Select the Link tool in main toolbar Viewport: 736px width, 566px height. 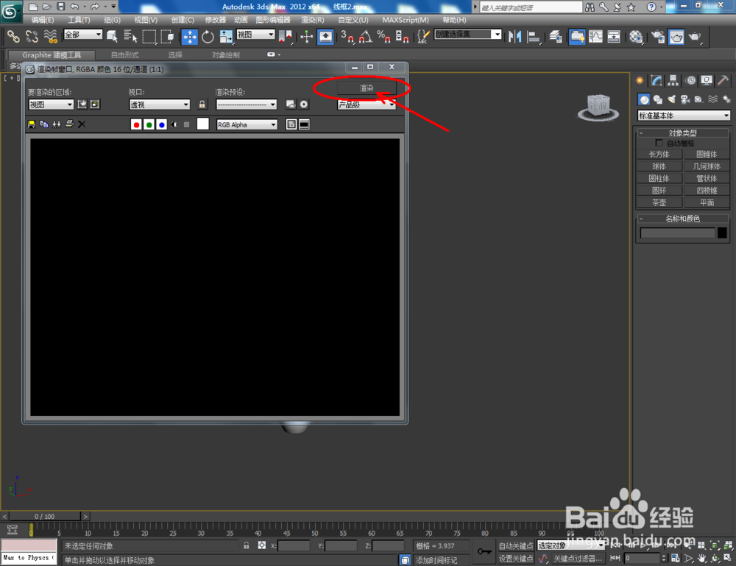coord(13,36)
